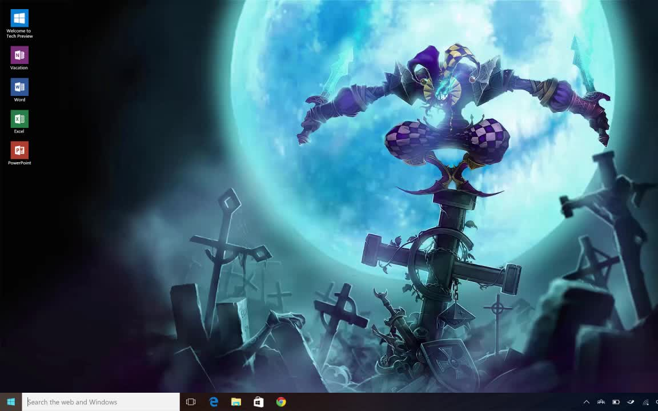Viewport: 658px width, 411px height.
Task: Open Task View from the taskbar
Action: coord(191,402)
